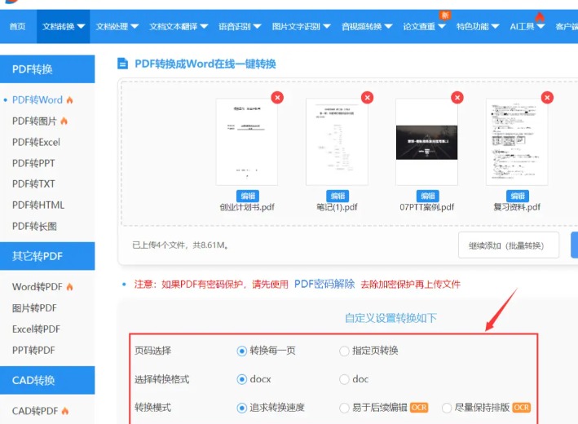The height and width of the screenshot is (424, 578).
Task: Open the 07PTT案例.pdf thumbnail preview
Action: 427,142
